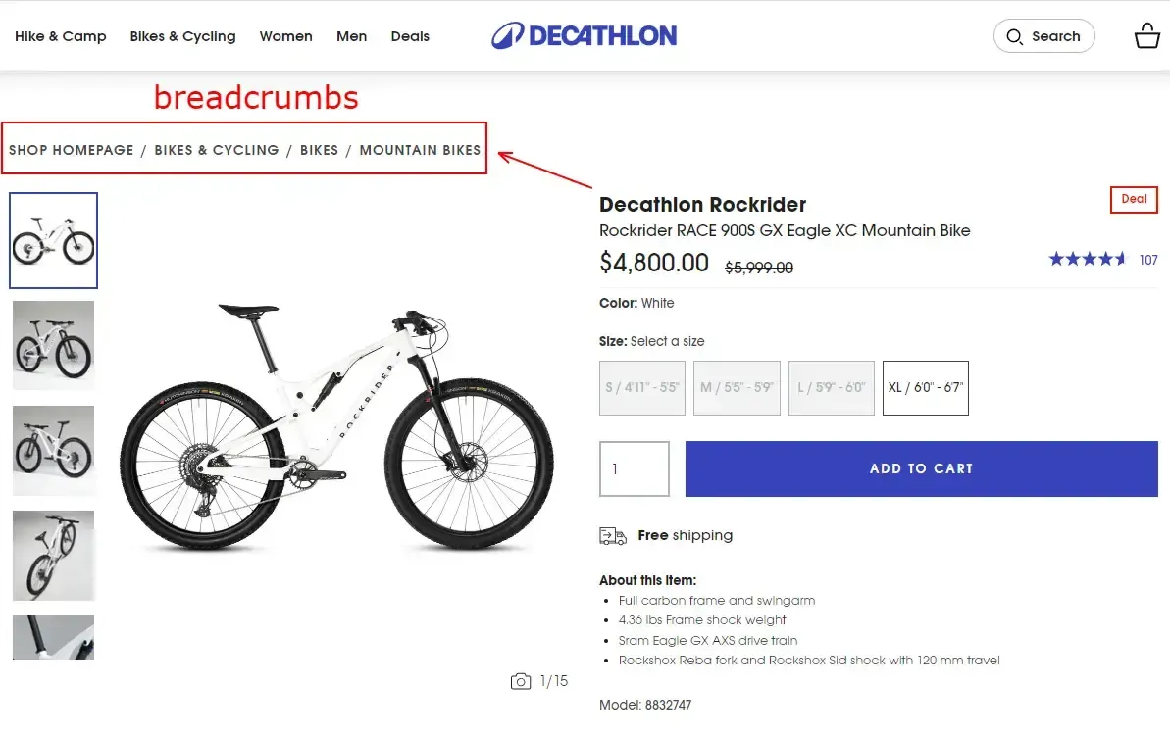Go to Shop Homepage via breadcrumb
Viewport: 1170px width, 736px height.
click(x=71, y=150)
